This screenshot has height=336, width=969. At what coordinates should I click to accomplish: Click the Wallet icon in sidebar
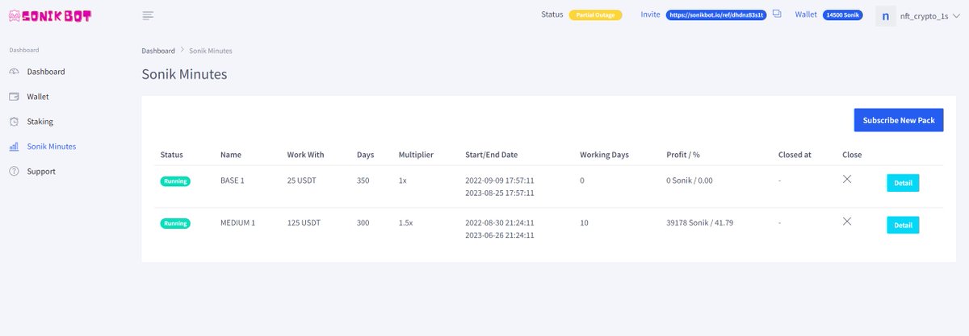[x=15, y=97]
